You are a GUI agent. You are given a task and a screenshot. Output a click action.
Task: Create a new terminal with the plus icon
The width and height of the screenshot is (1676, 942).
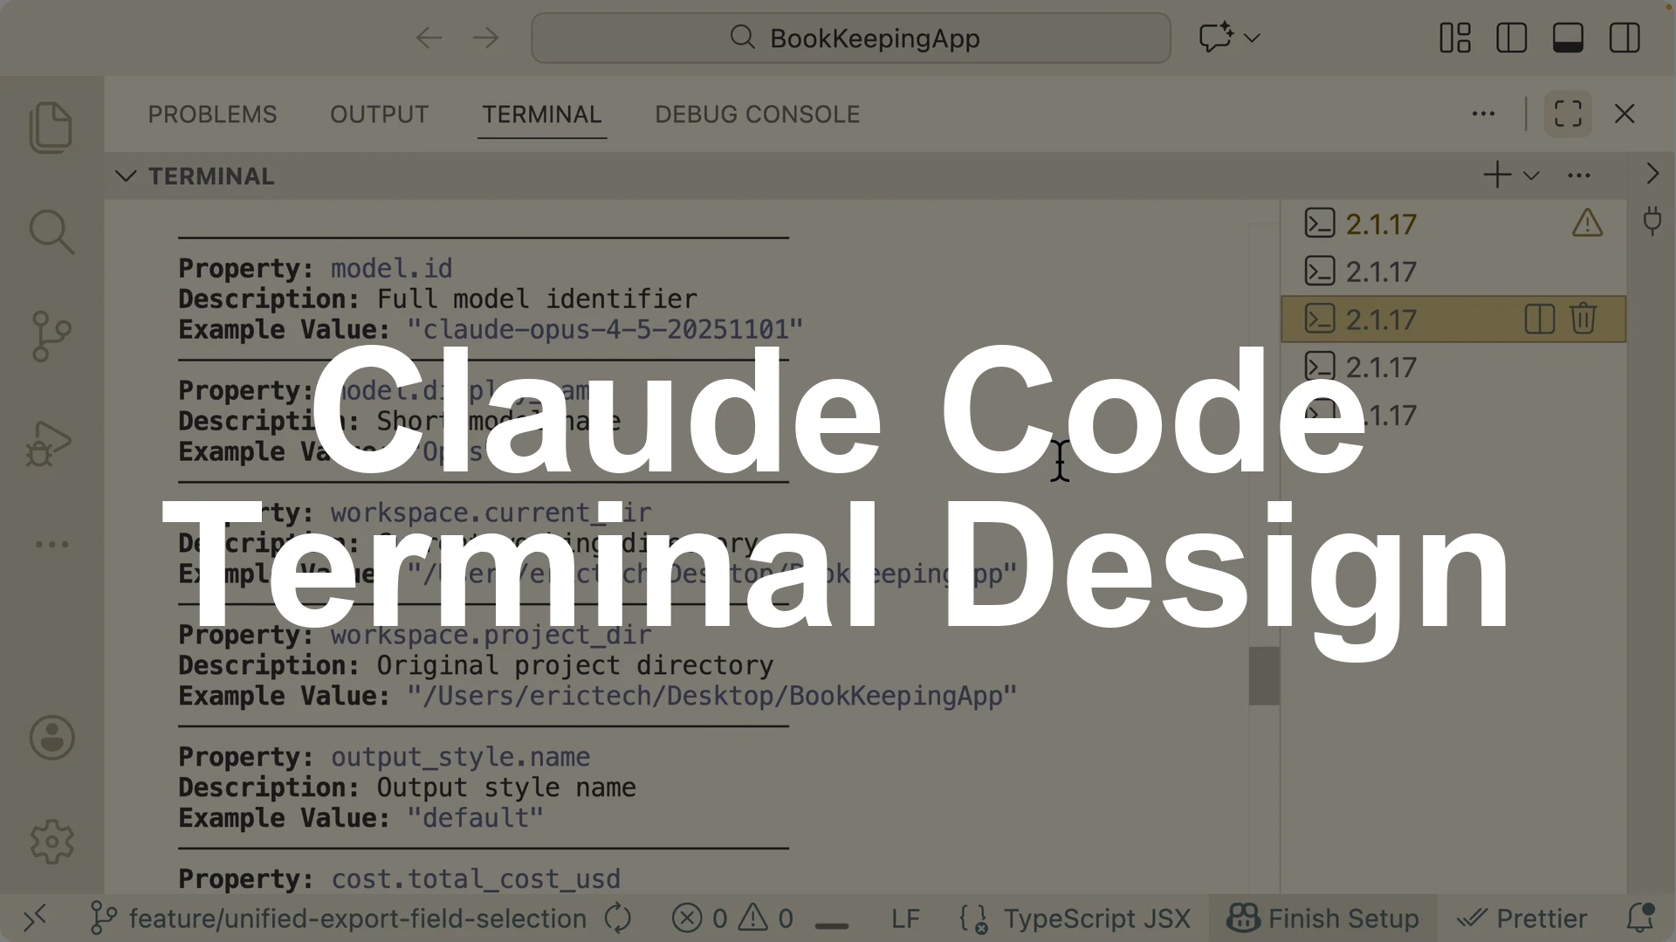(x=1497, y=175)
